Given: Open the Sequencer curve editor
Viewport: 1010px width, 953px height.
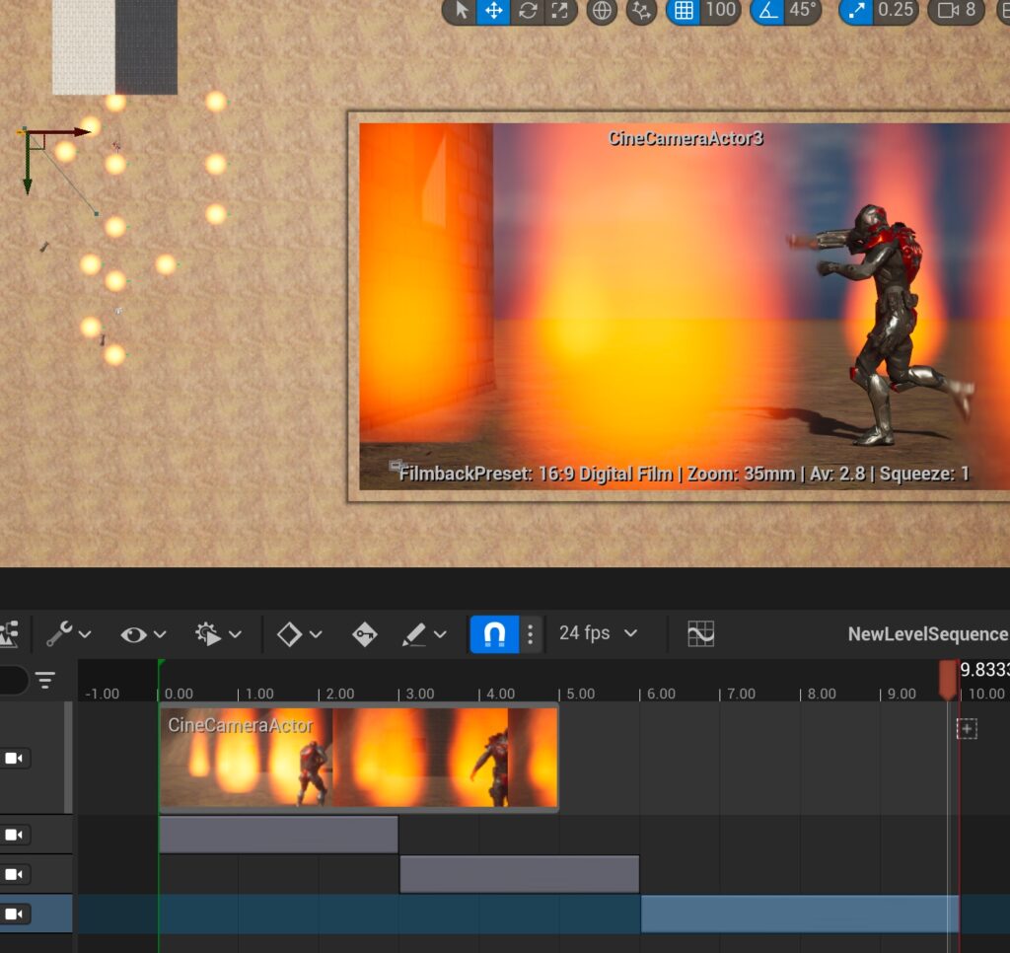Looking at the screenshot, I should point(700,633).
